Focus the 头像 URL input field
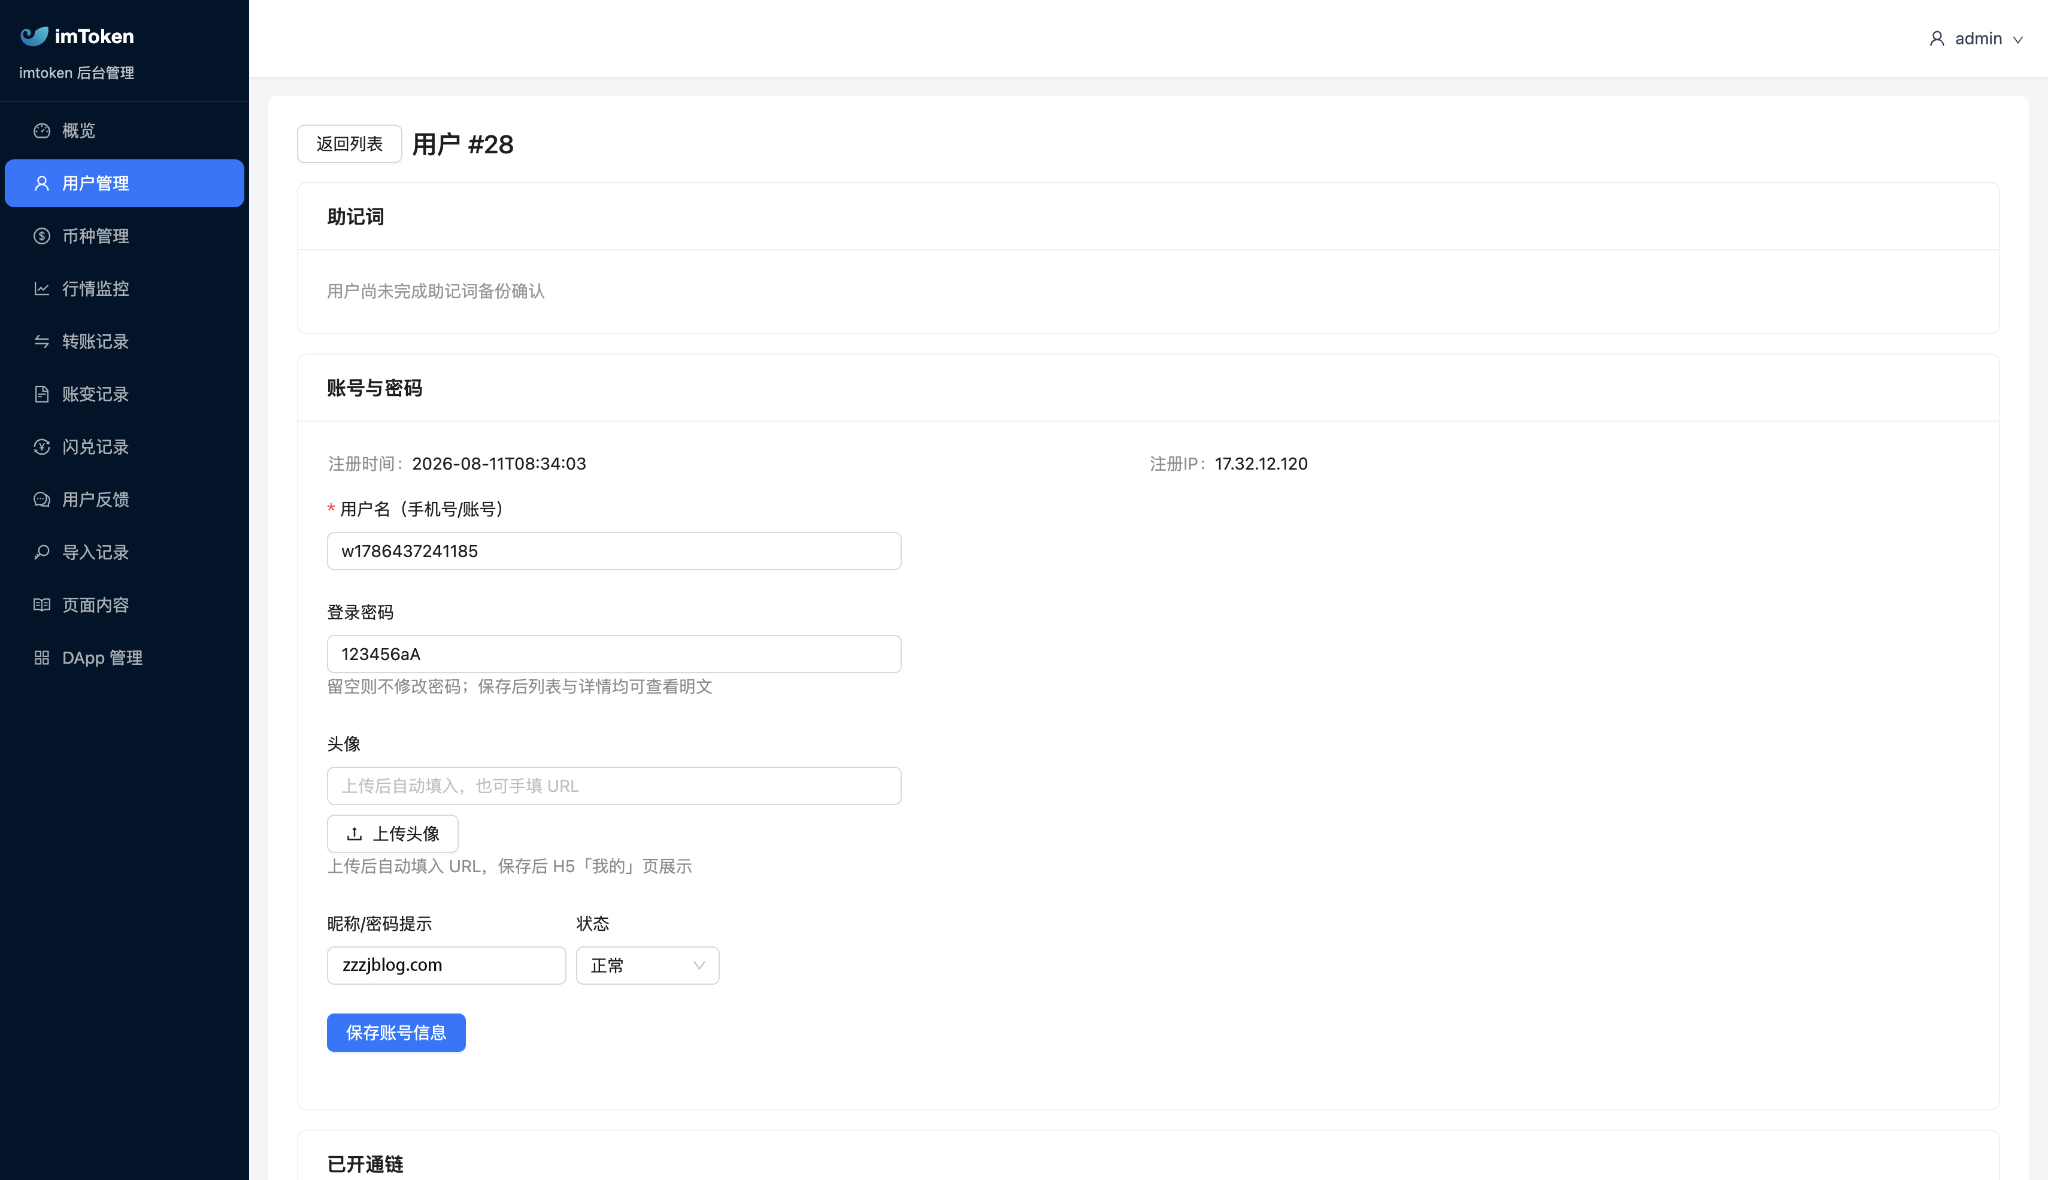Screen dimensions: 2048x1180 click(x=614, y=786)
